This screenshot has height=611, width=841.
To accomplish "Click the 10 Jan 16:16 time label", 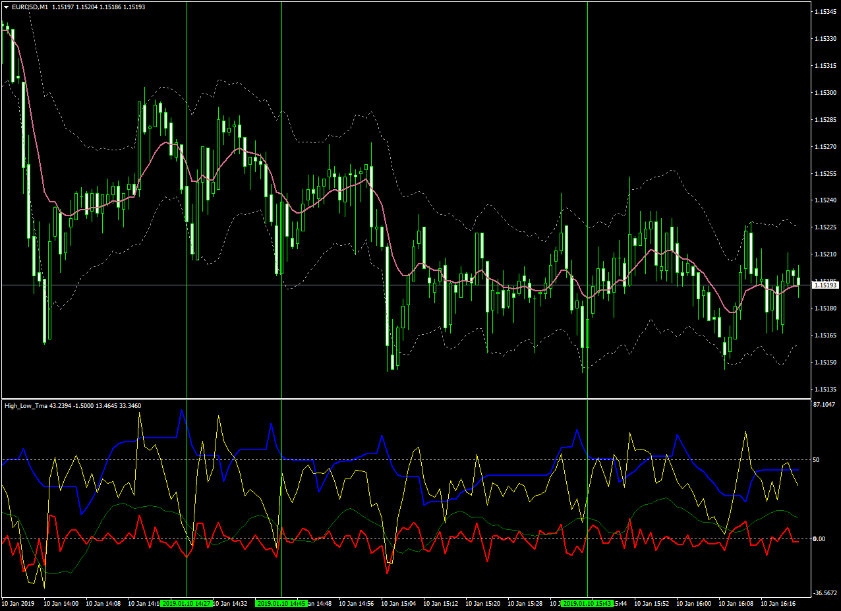I will (778, 603).
